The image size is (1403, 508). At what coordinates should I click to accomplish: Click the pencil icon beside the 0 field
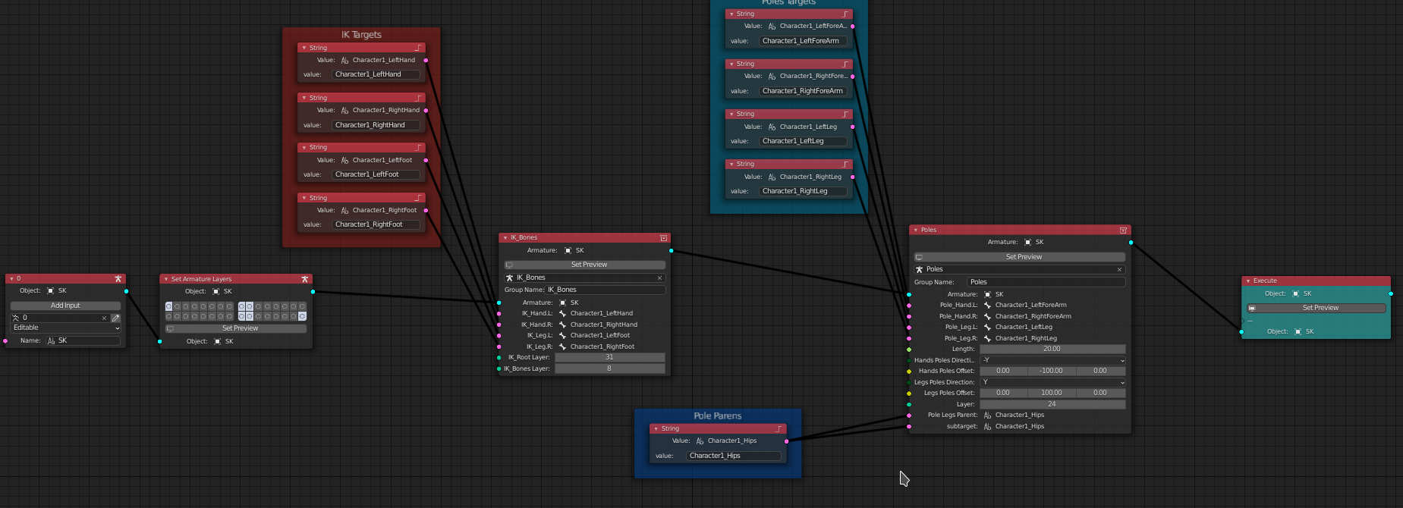click(x=115, y=318)
